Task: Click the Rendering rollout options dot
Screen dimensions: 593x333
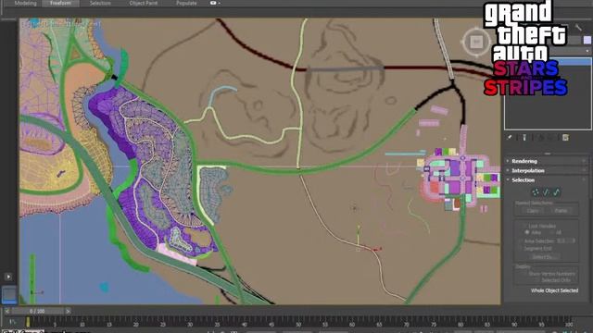Action: (x=585, y=161)
